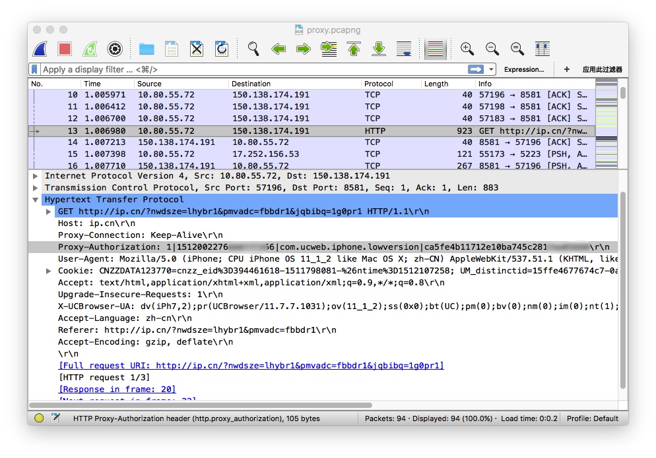
Task: Toggle packet list colorization
Action: click(x=434, y=49)
